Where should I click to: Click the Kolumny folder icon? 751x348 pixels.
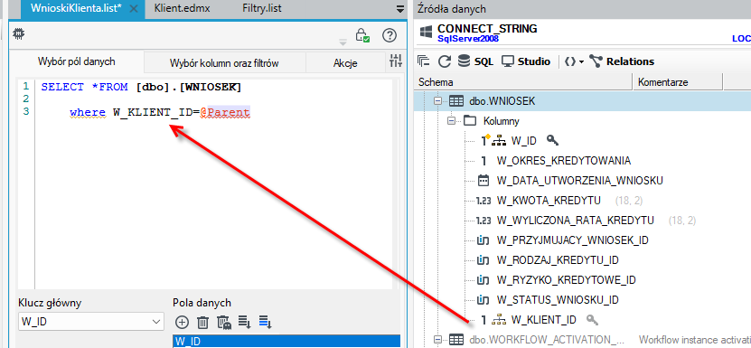click(470, 121)
